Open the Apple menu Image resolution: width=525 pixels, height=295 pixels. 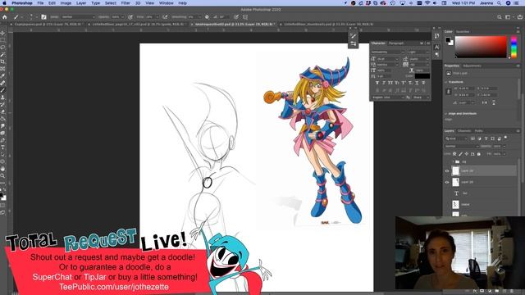(x=5, y=3)
